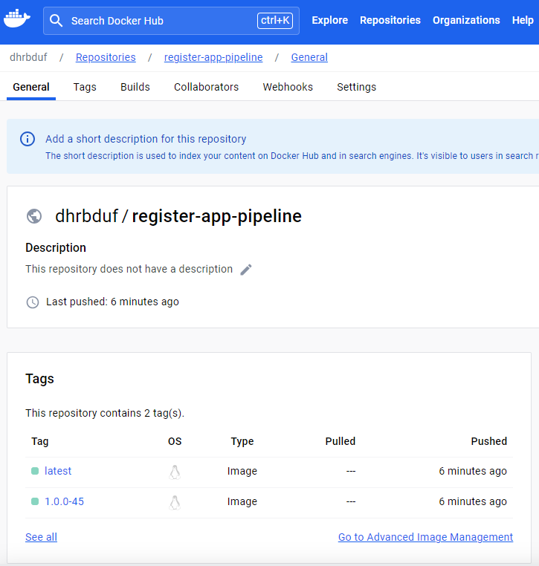Click the Repositories breadcrumb link
Screen dimensions: 539x566
(x=106, y=57)
